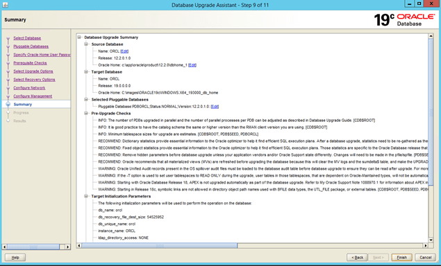Click the summary pane scroll-left arrow
Viewport: 441px width, 266px height.
[79, 245]
